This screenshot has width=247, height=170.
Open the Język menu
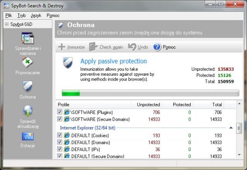tap(36, 16)
